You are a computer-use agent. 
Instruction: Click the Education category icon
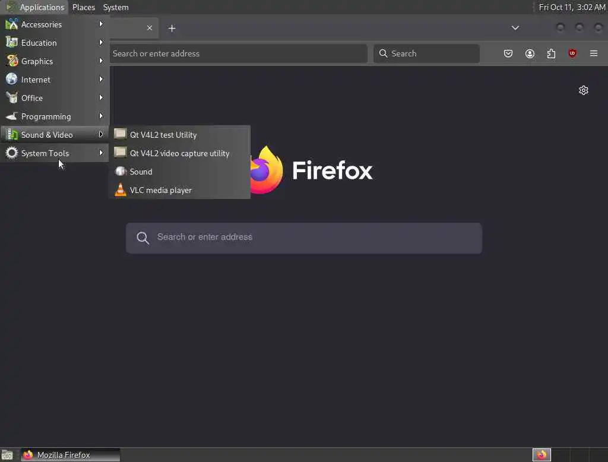coord(12,42)
